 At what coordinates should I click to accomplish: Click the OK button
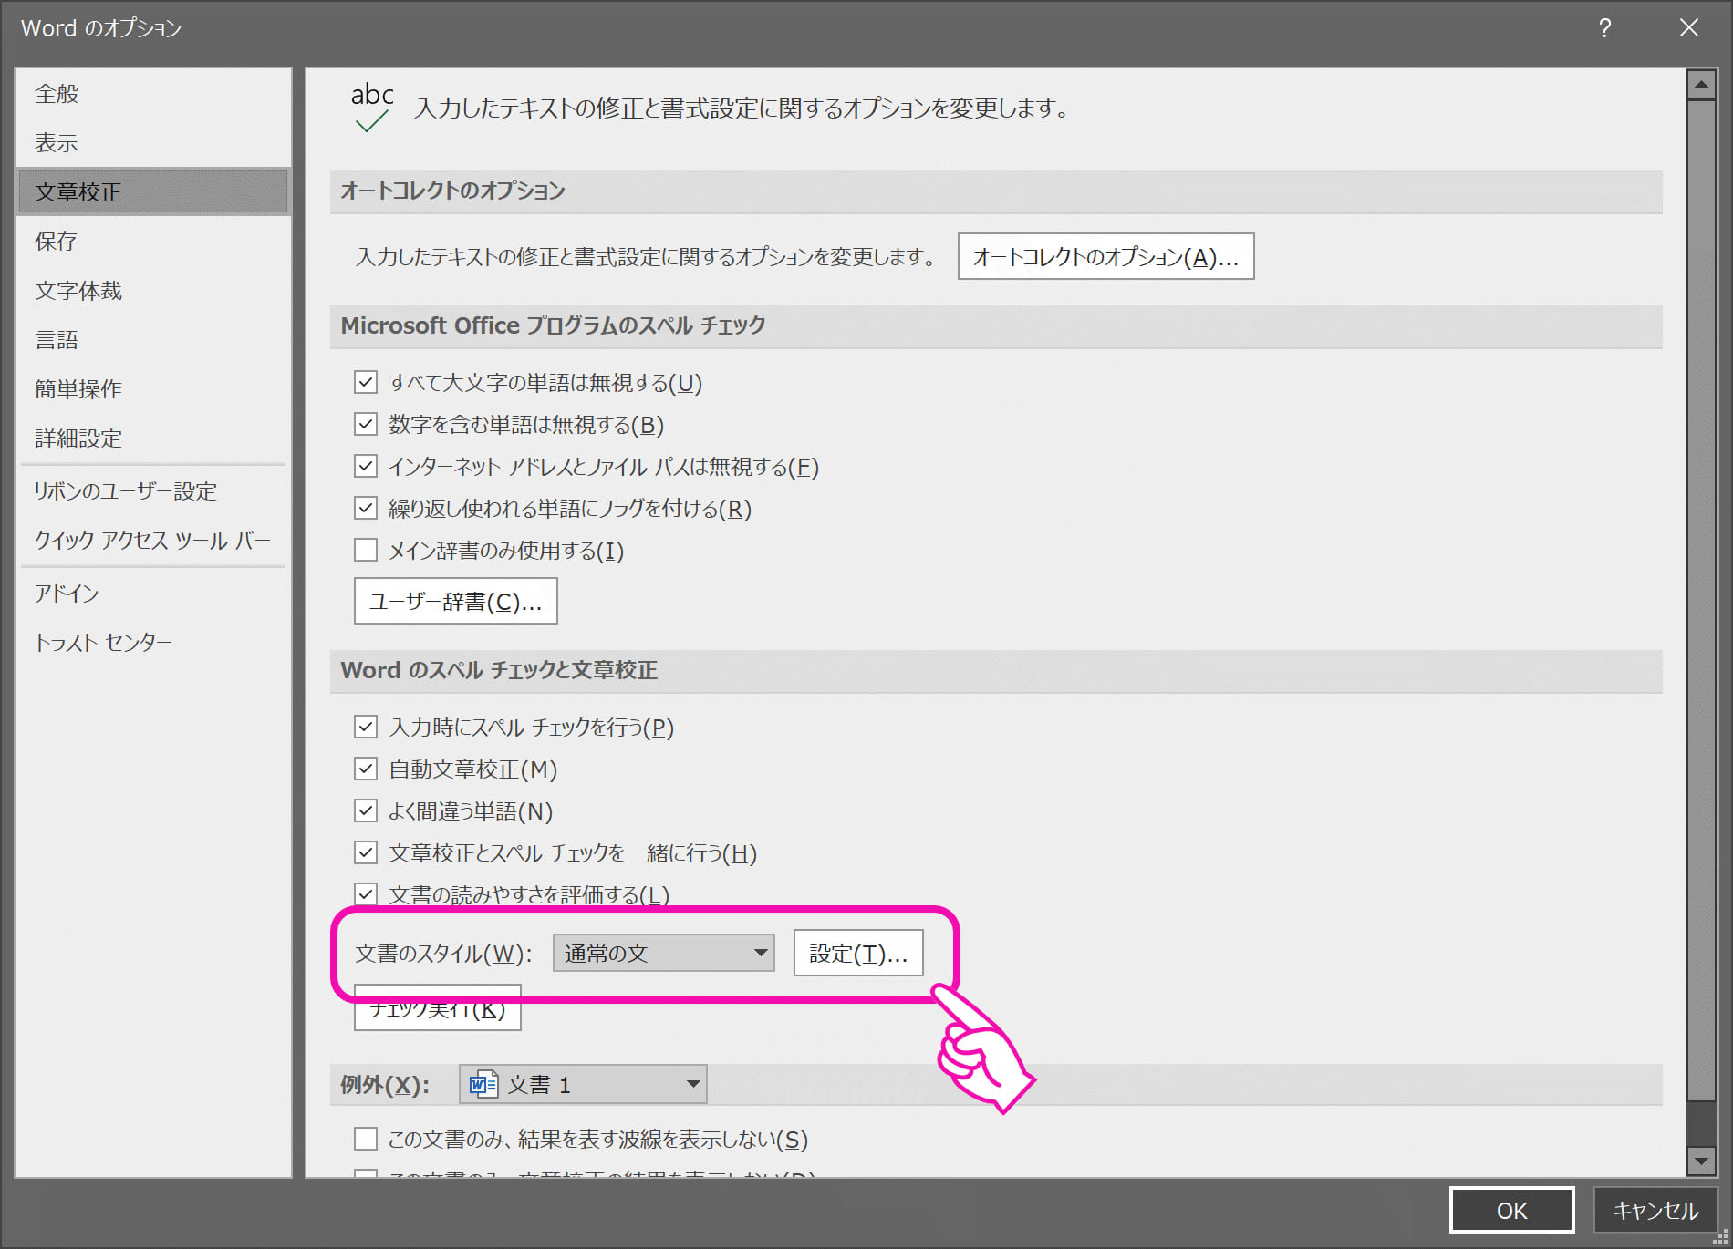coord(1511,1210)
